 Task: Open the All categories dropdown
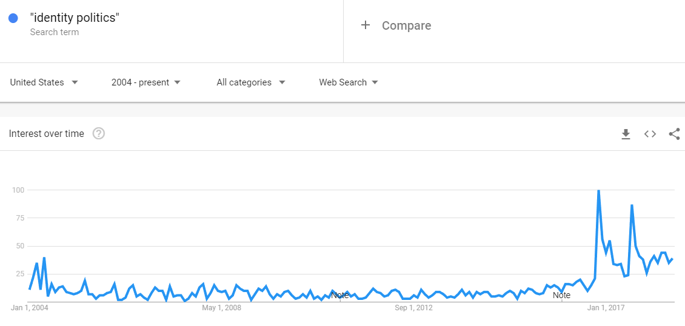[x=251, y=82]
